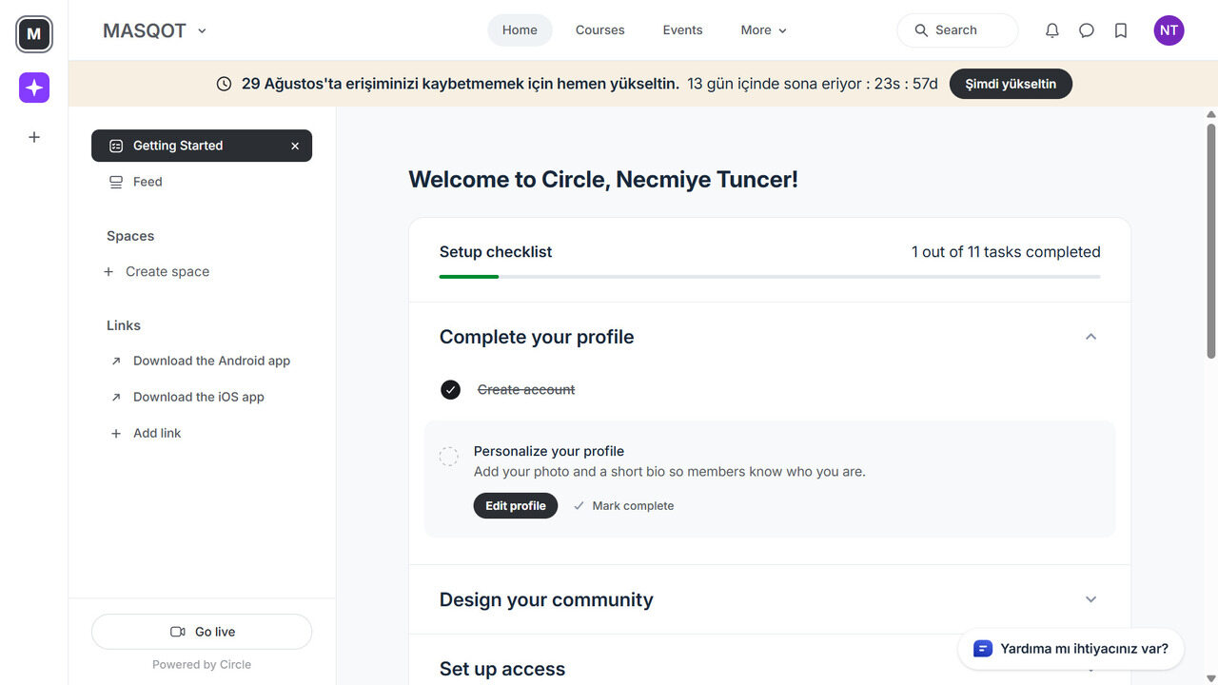Select the M community logo icon
Viewport: 1218px width, 685px height.
click(x=34, y=34)
